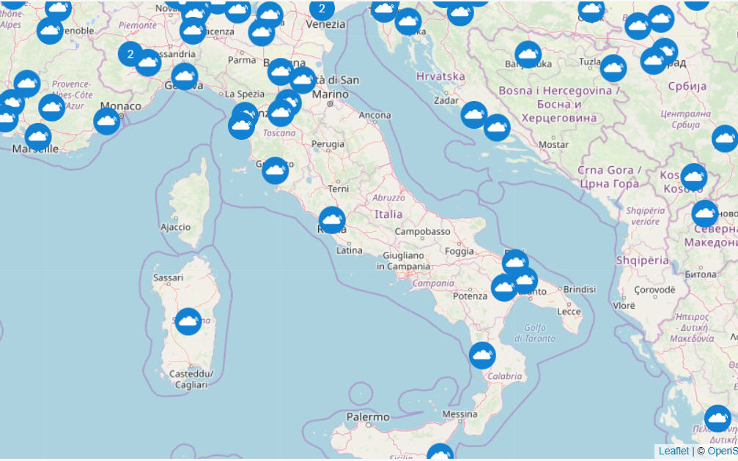
Task: Select the cloud marker over Roma
Action: (x=332, y=220)
